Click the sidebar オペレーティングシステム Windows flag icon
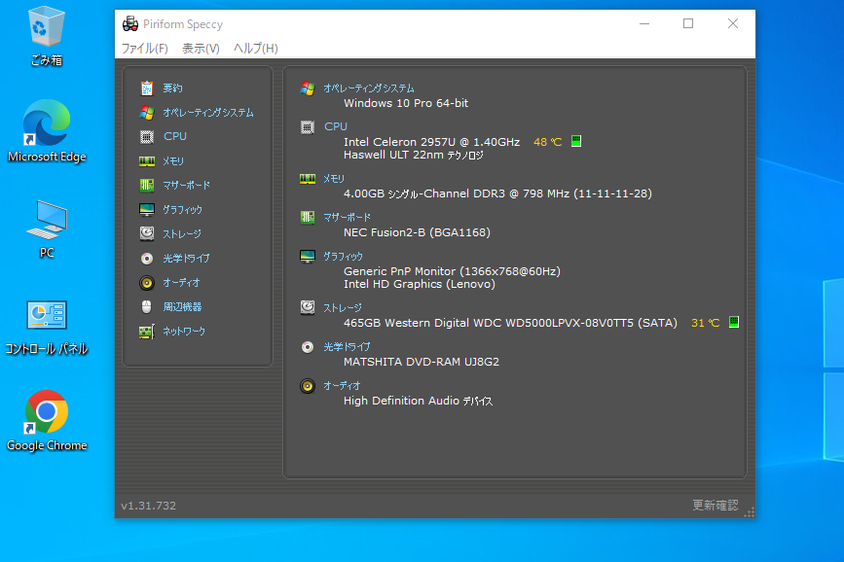The height and width of the screenshot is (562, 844). [147, 113]
